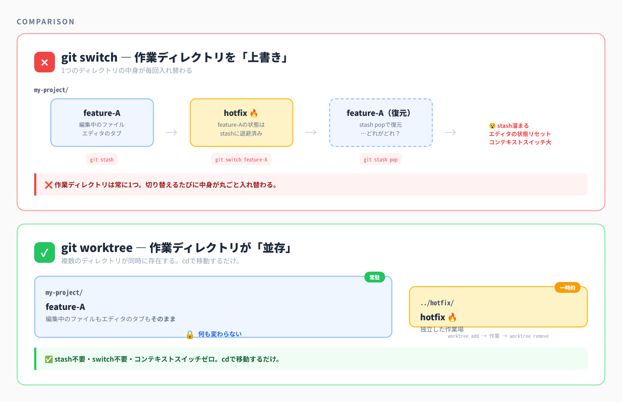Select the yellow ../hotfix/ worktree card
This screenshot has height=402, width=622.
(x=498, y=307)
